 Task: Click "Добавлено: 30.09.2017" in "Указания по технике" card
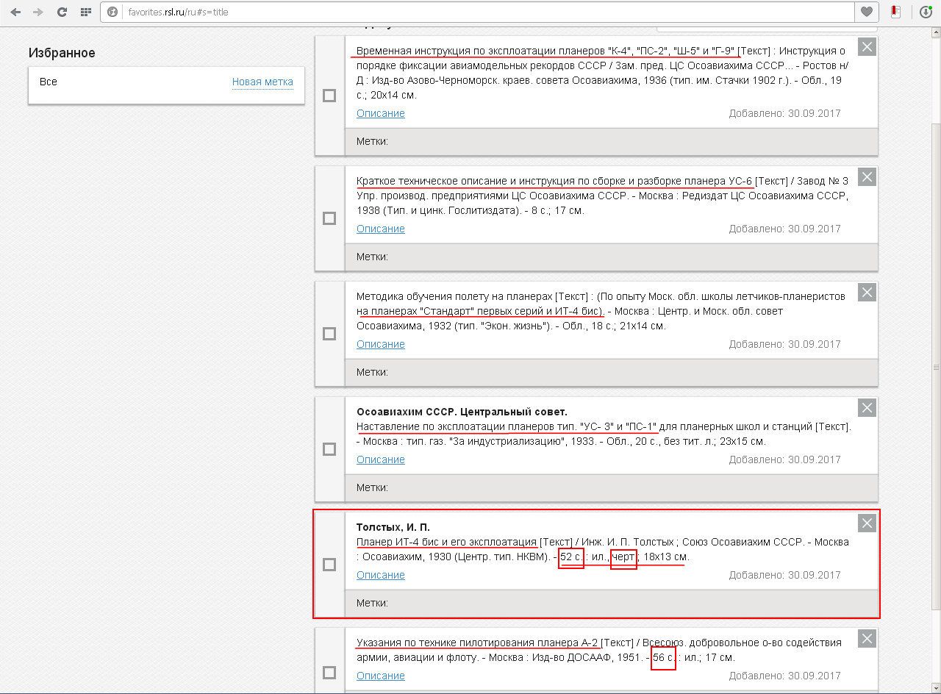coord(785,676)
